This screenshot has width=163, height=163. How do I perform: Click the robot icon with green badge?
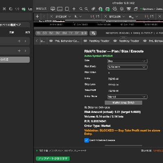[x=108, y=9]
